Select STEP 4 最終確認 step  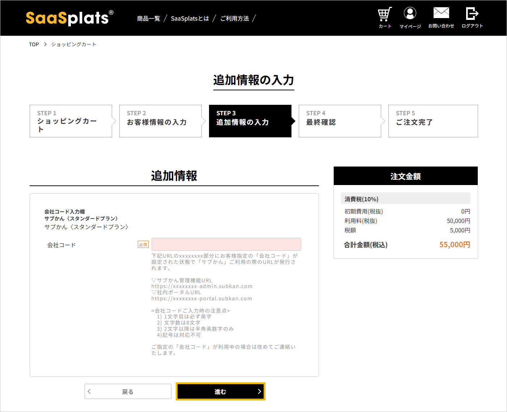coord(340,121)
